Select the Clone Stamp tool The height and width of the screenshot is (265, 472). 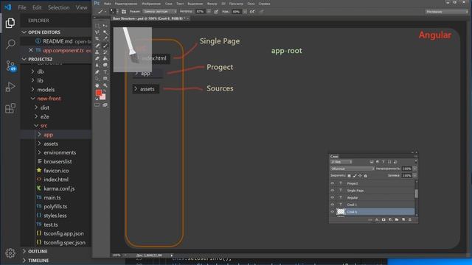point(97,52)
